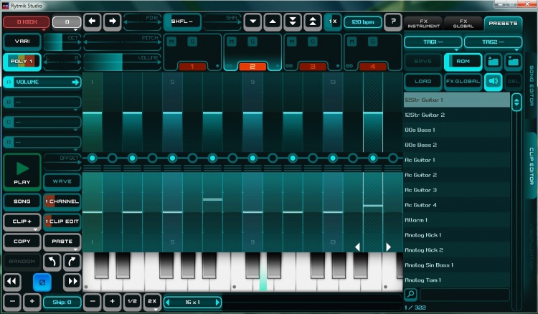Switch to the FX Instrument tab
Viewport: 538px width, 314px height.
click(x=423, y=22)
